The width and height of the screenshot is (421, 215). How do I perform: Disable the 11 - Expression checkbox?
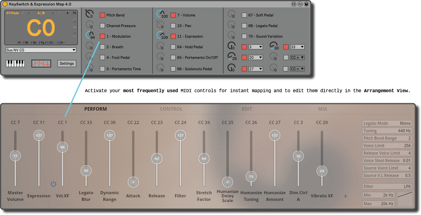tap(173, 36)
